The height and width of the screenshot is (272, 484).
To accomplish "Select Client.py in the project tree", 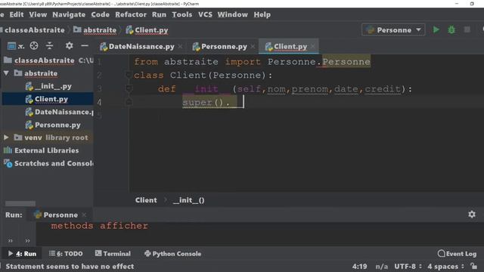I will coord(48,99).
